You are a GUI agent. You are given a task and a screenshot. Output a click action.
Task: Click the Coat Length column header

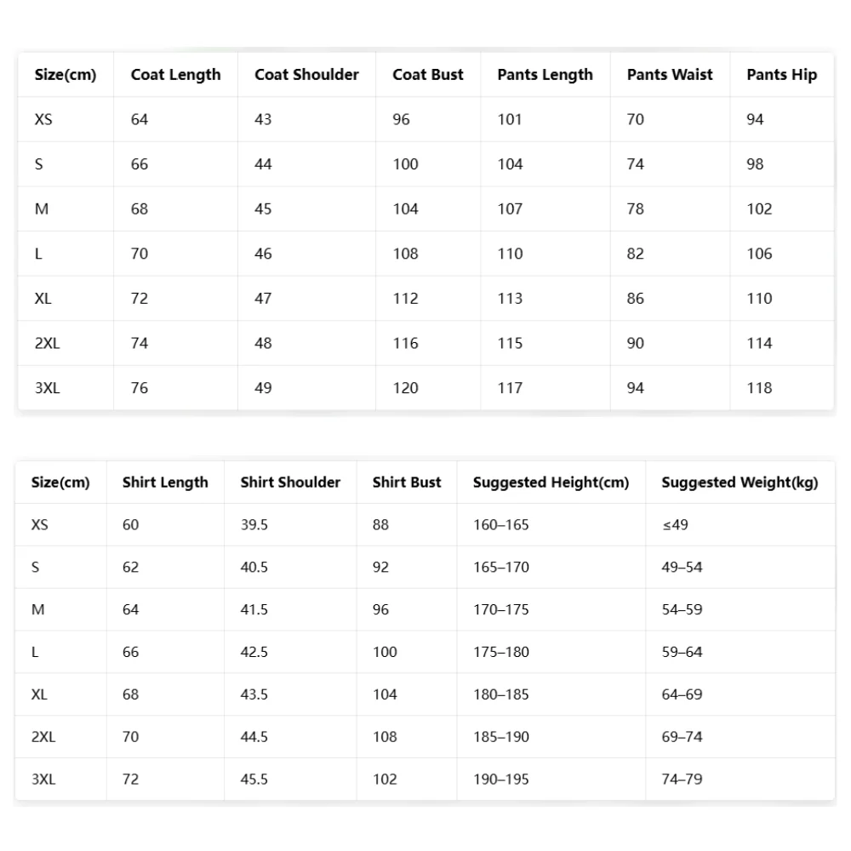pyautogui.click(x=175, y=75)
